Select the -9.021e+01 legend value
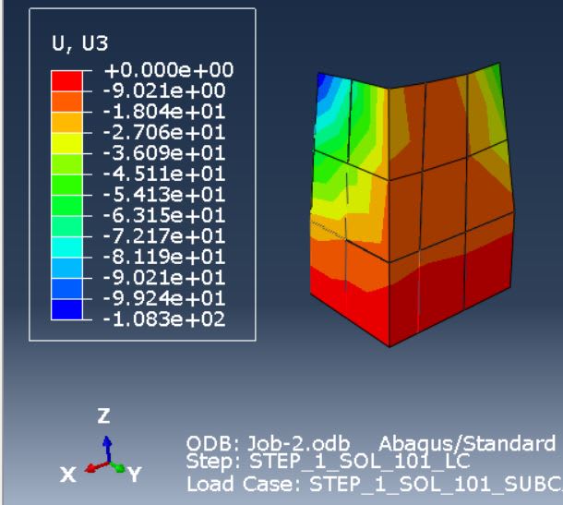This screenshot has height=505, width=563. (164, 278)
